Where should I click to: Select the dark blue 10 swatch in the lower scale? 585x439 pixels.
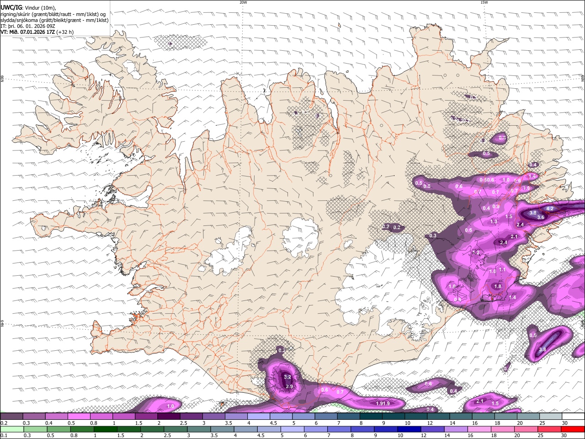pos(408,429)
